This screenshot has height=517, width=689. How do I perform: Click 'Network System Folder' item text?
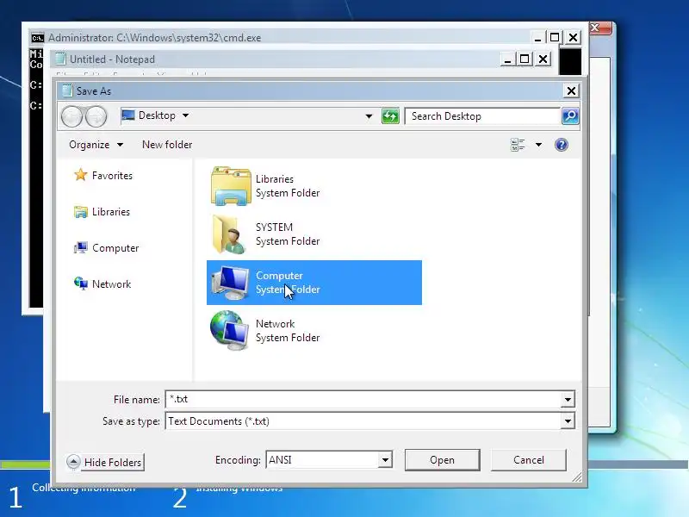[288, 331]
